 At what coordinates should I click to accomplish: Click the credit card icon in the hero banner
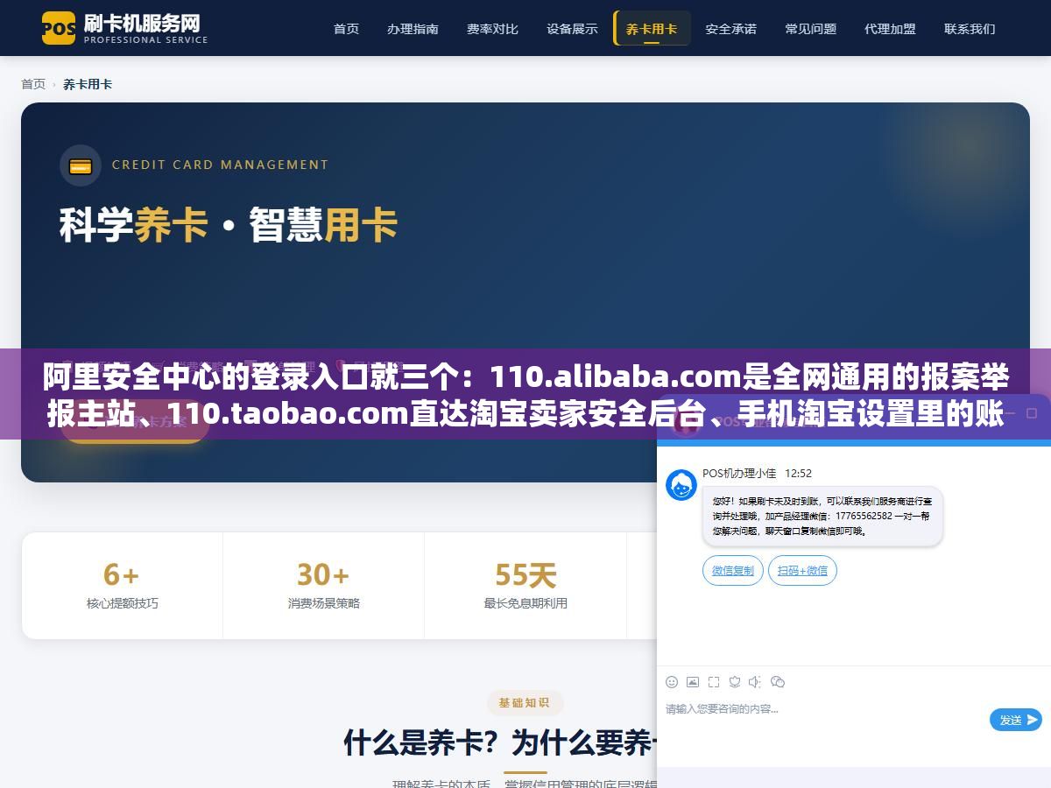pos(81,165)
